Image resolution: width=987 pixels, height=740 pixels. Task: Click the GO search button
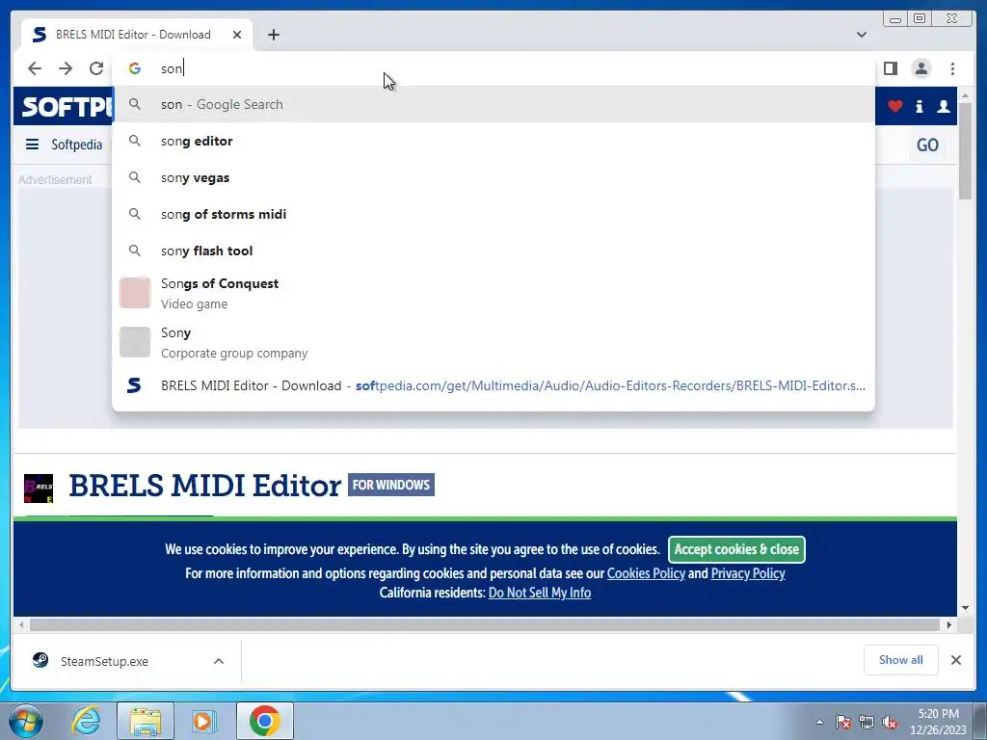[927, 145]
